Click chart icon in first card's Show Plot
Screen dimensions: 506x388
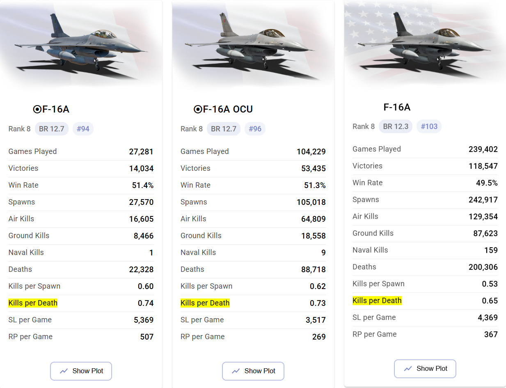point(64,371)
